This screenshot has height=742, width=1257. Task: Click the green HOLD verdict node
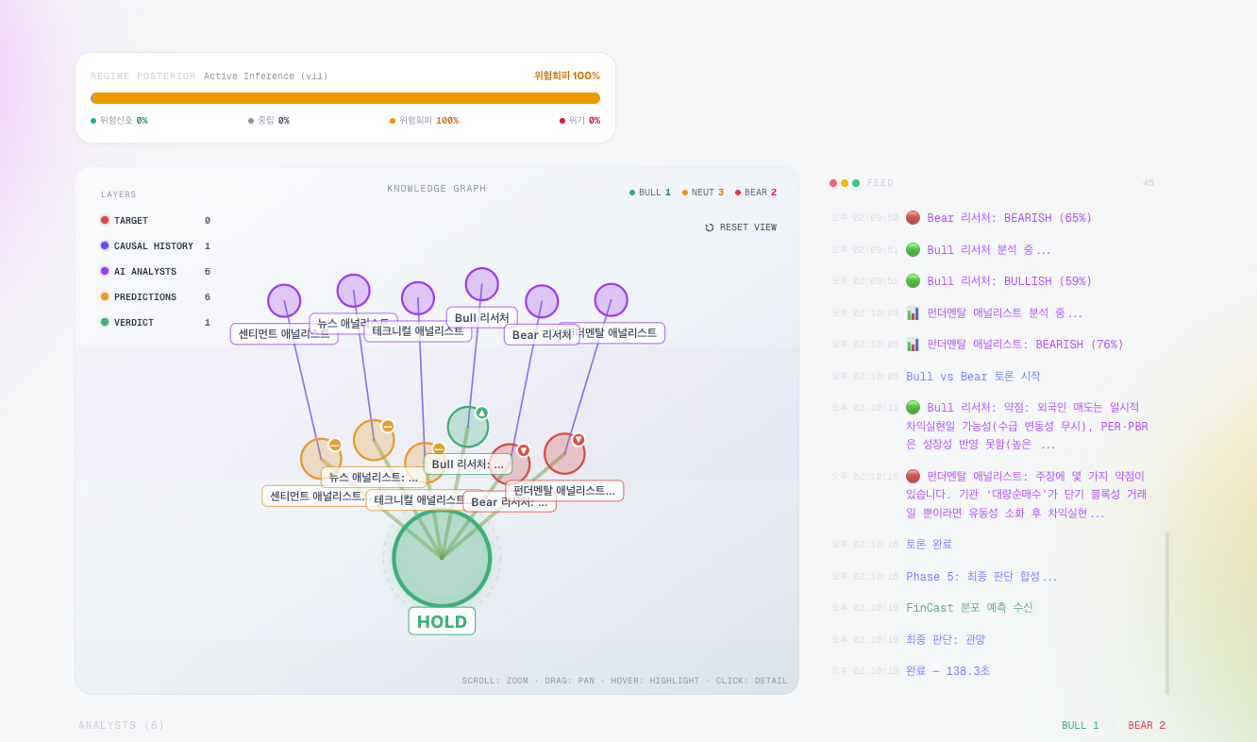(442, 558)
